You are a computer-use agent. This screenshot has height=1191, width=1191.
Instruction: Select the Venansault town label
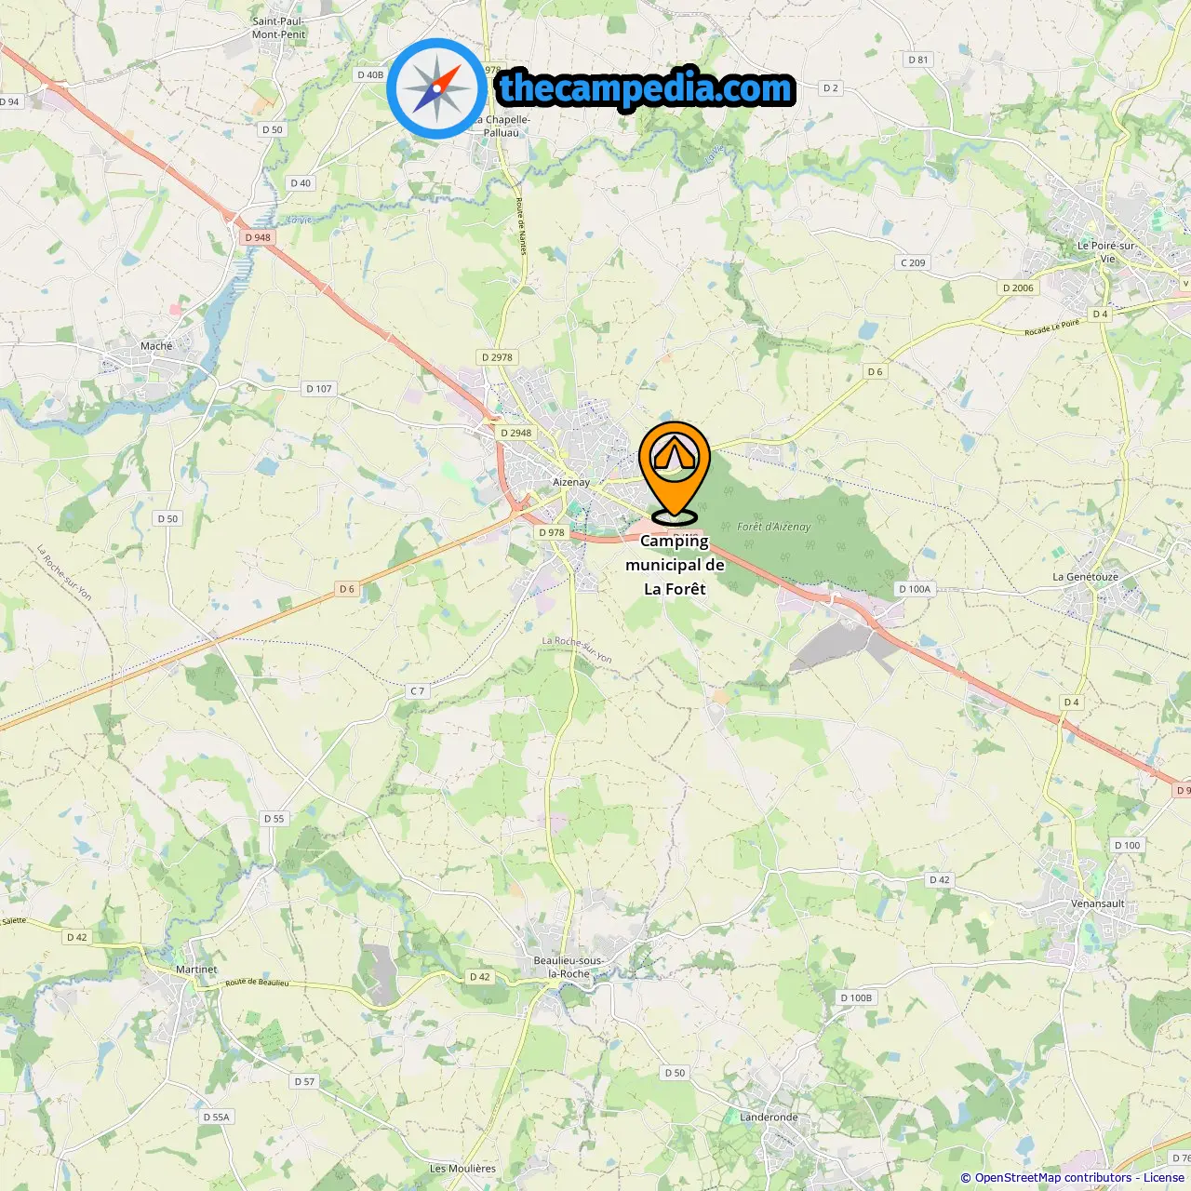(1098, 903)
